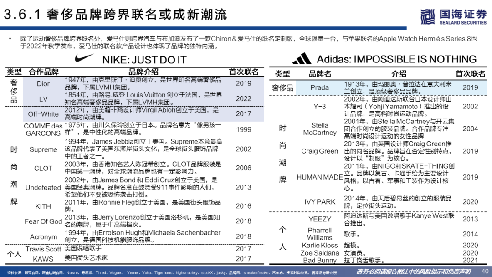Click the COMME des GARCONS cell
The image size is (492, 277).
pyautogui.click(x=43, y=129)
